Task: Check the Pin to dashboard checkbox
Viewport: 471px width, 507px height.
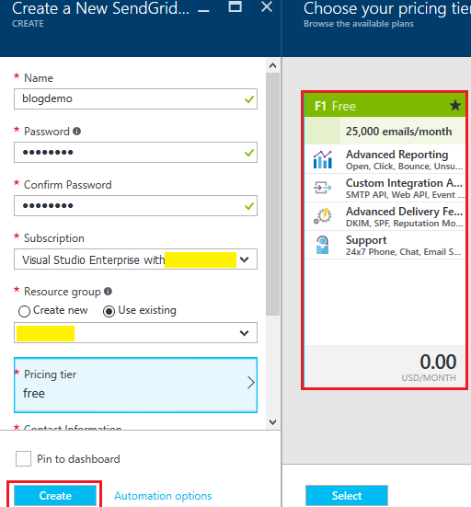Action: pyautogui.click(x=23, y=459)
